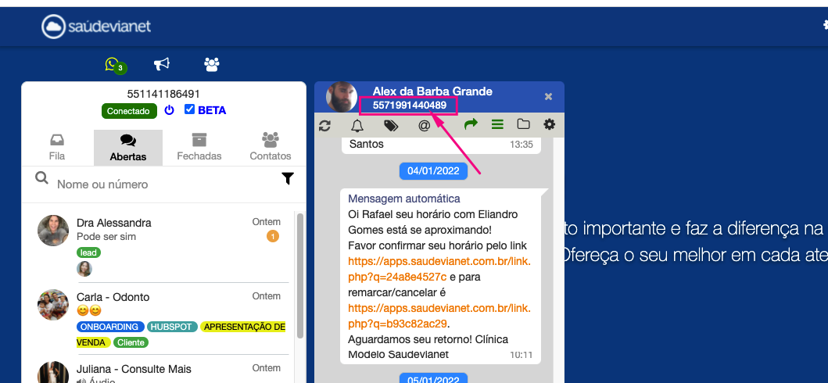Click the blue power disconnect icon
Viewport: 828px width, 383px height.
(x=169, y=109)
